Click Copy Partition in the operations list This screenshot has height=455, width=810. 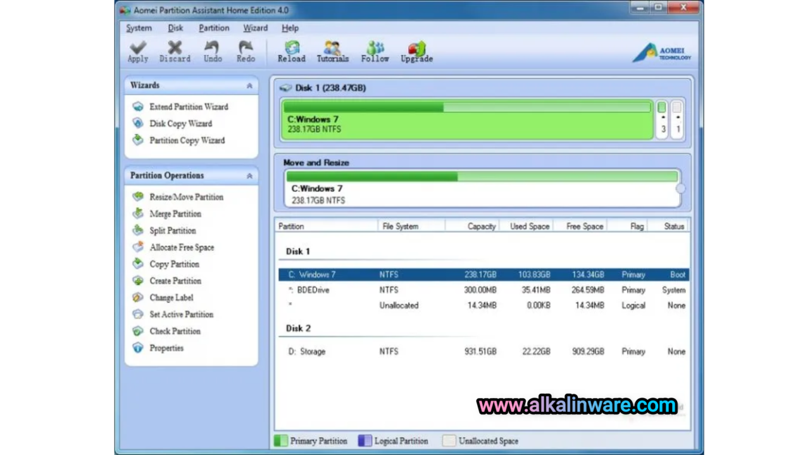pos(174,264)
